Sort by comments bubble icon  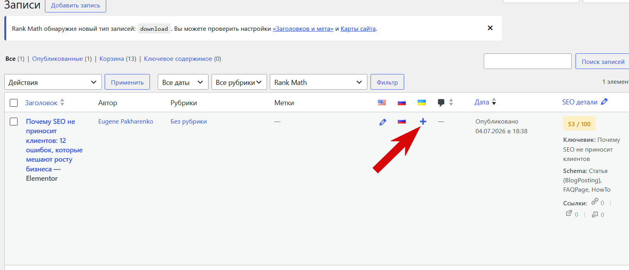point(441,102)
